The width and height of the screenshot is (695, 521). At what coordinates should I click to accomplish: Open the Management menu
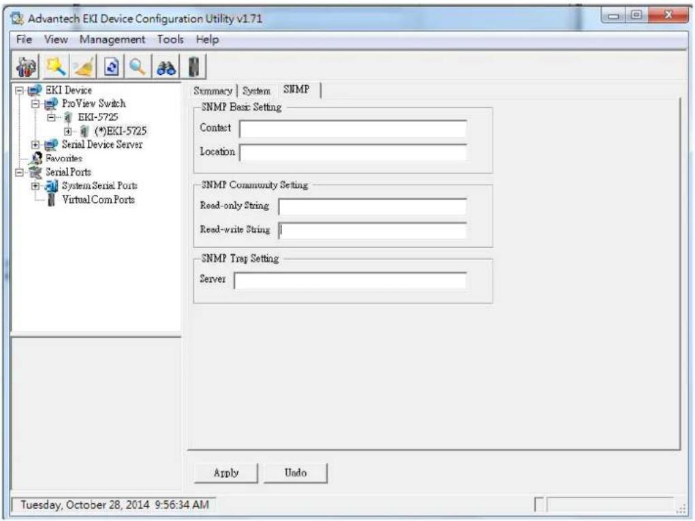point(112,40)
